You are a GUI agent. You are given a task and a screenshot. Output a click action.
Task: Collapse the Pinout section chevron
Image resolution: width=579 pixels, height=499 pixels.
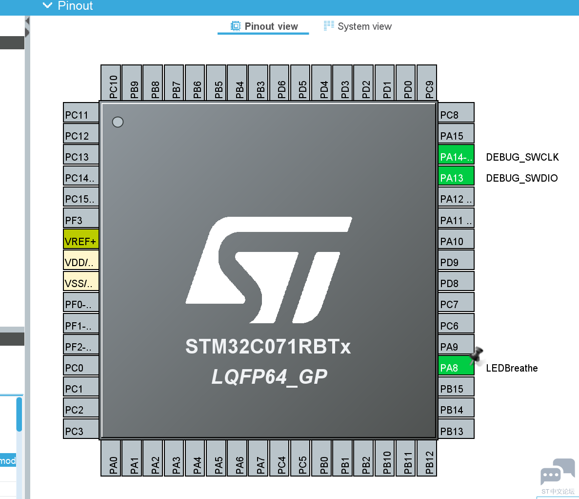47,6
